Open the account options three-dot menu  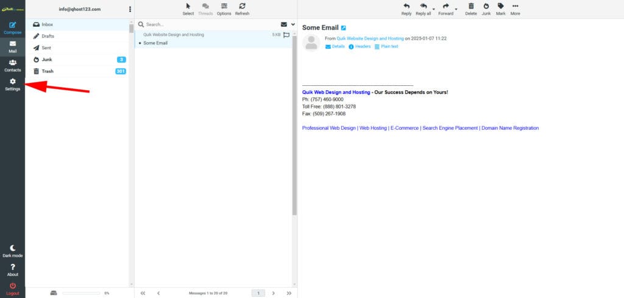[130, 9]
